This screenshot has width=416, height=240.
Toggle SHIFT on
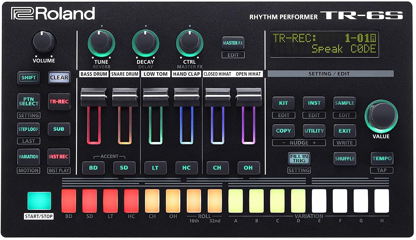click(x=29, y=78)
